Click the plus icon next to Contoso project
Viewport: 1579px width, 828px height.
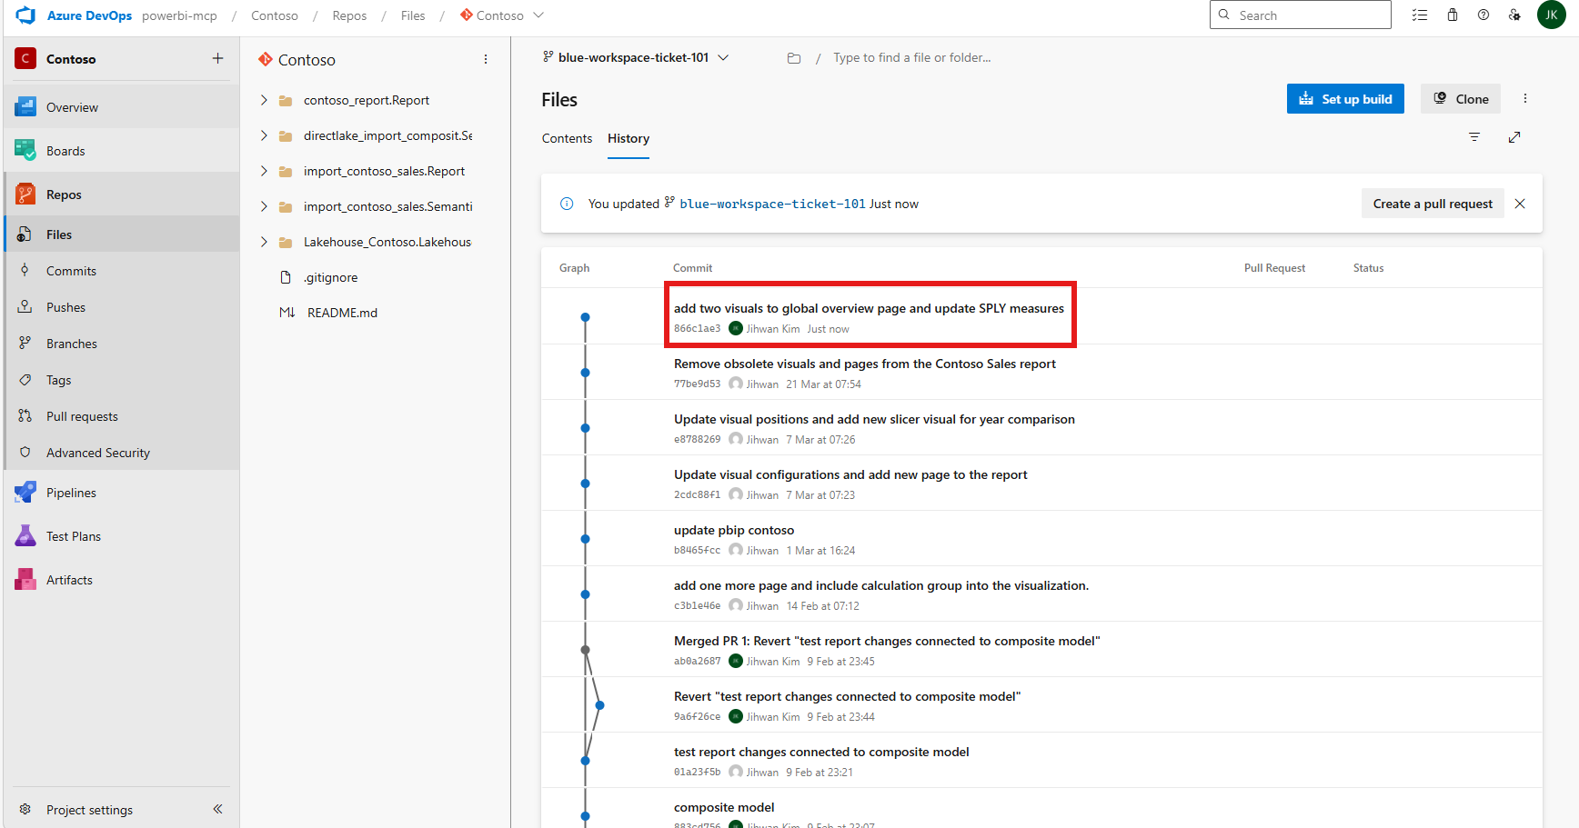pyautogui.click(x=217, y=58)
